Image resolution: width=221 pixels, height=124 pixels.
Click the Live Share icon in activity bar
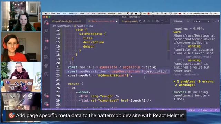[46, 66]
